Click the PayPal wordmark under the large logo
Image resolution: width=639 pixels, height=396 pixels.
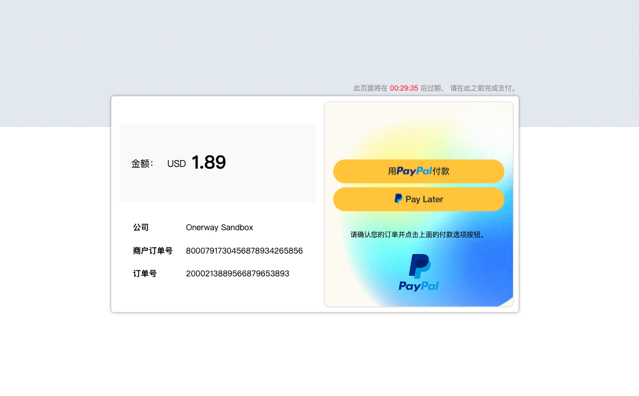(x=418, y=286)
